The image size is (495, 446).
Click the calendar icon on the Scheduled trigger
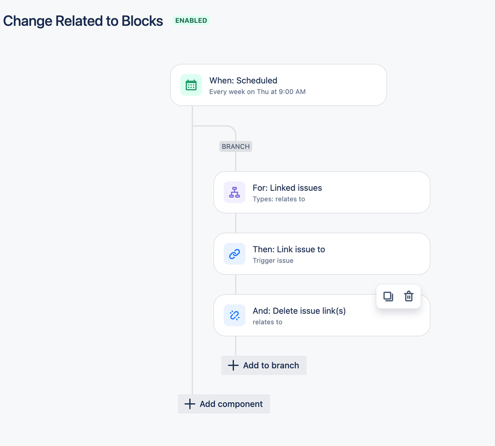(x=191, y=85)
